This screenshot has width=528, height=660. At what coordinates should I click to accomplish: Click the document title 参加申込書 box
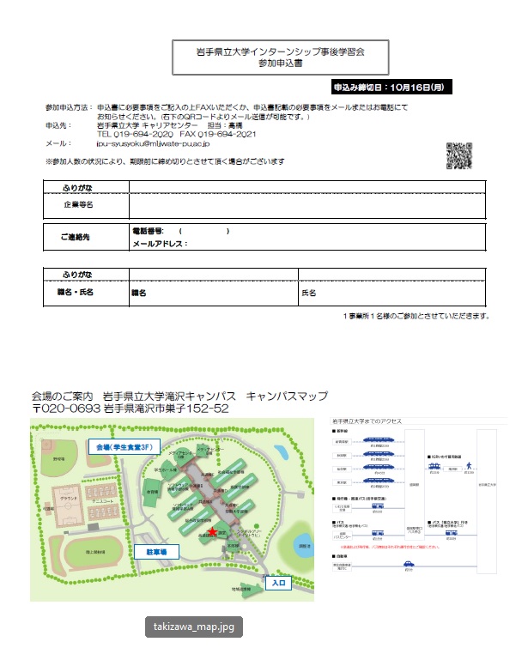coord(281,58)
